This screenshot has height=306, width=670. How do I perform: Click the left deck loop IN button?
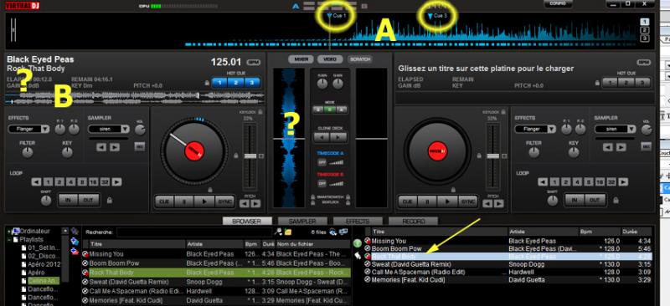click(69, 200)
